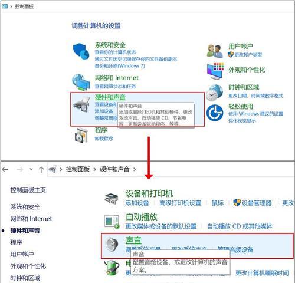
Task: Go up one level with the up arrow
Action: [x=41, y=169]
